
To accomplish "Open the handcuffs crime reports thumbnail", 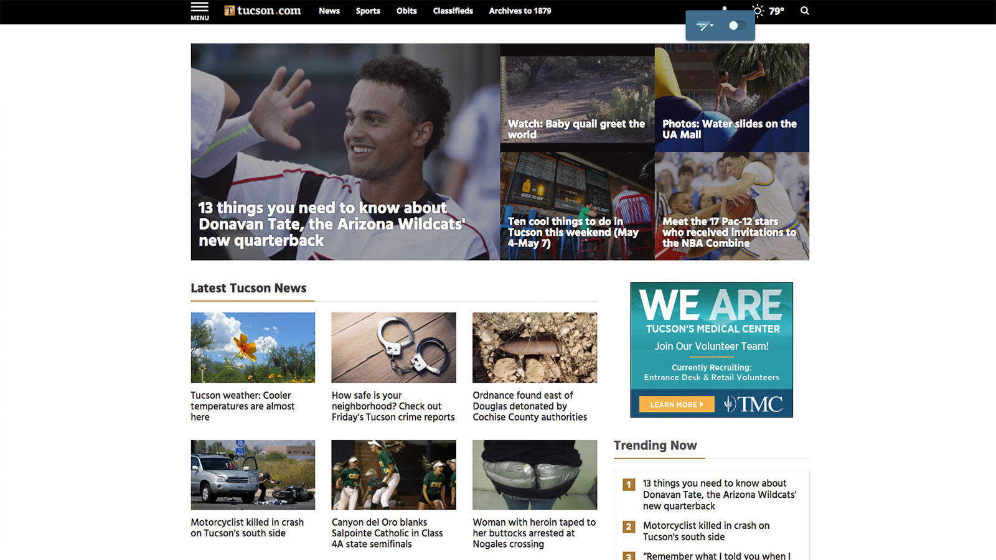I will [393, 347].
